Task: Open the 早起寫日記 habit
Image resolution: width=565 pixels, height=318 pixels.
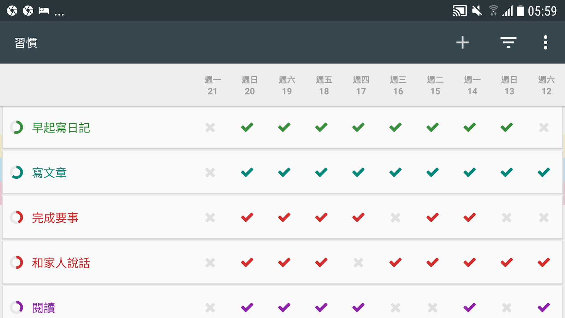Action: [x=61, y=128]
